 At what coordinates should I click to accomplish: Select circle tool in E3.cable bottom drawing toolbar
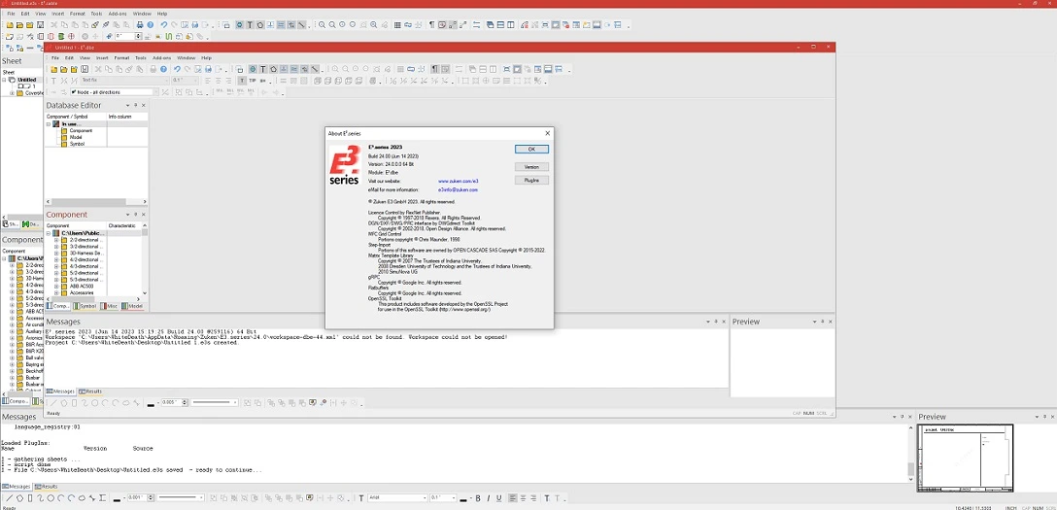click(51, 498)
